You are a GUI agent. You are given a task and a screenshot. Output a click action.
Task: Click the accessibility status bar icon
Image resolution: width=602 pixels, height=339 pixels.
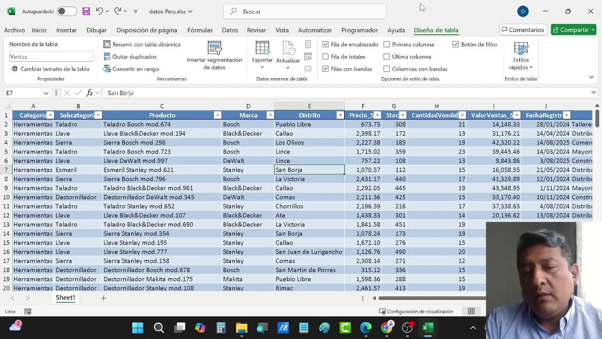28,311
